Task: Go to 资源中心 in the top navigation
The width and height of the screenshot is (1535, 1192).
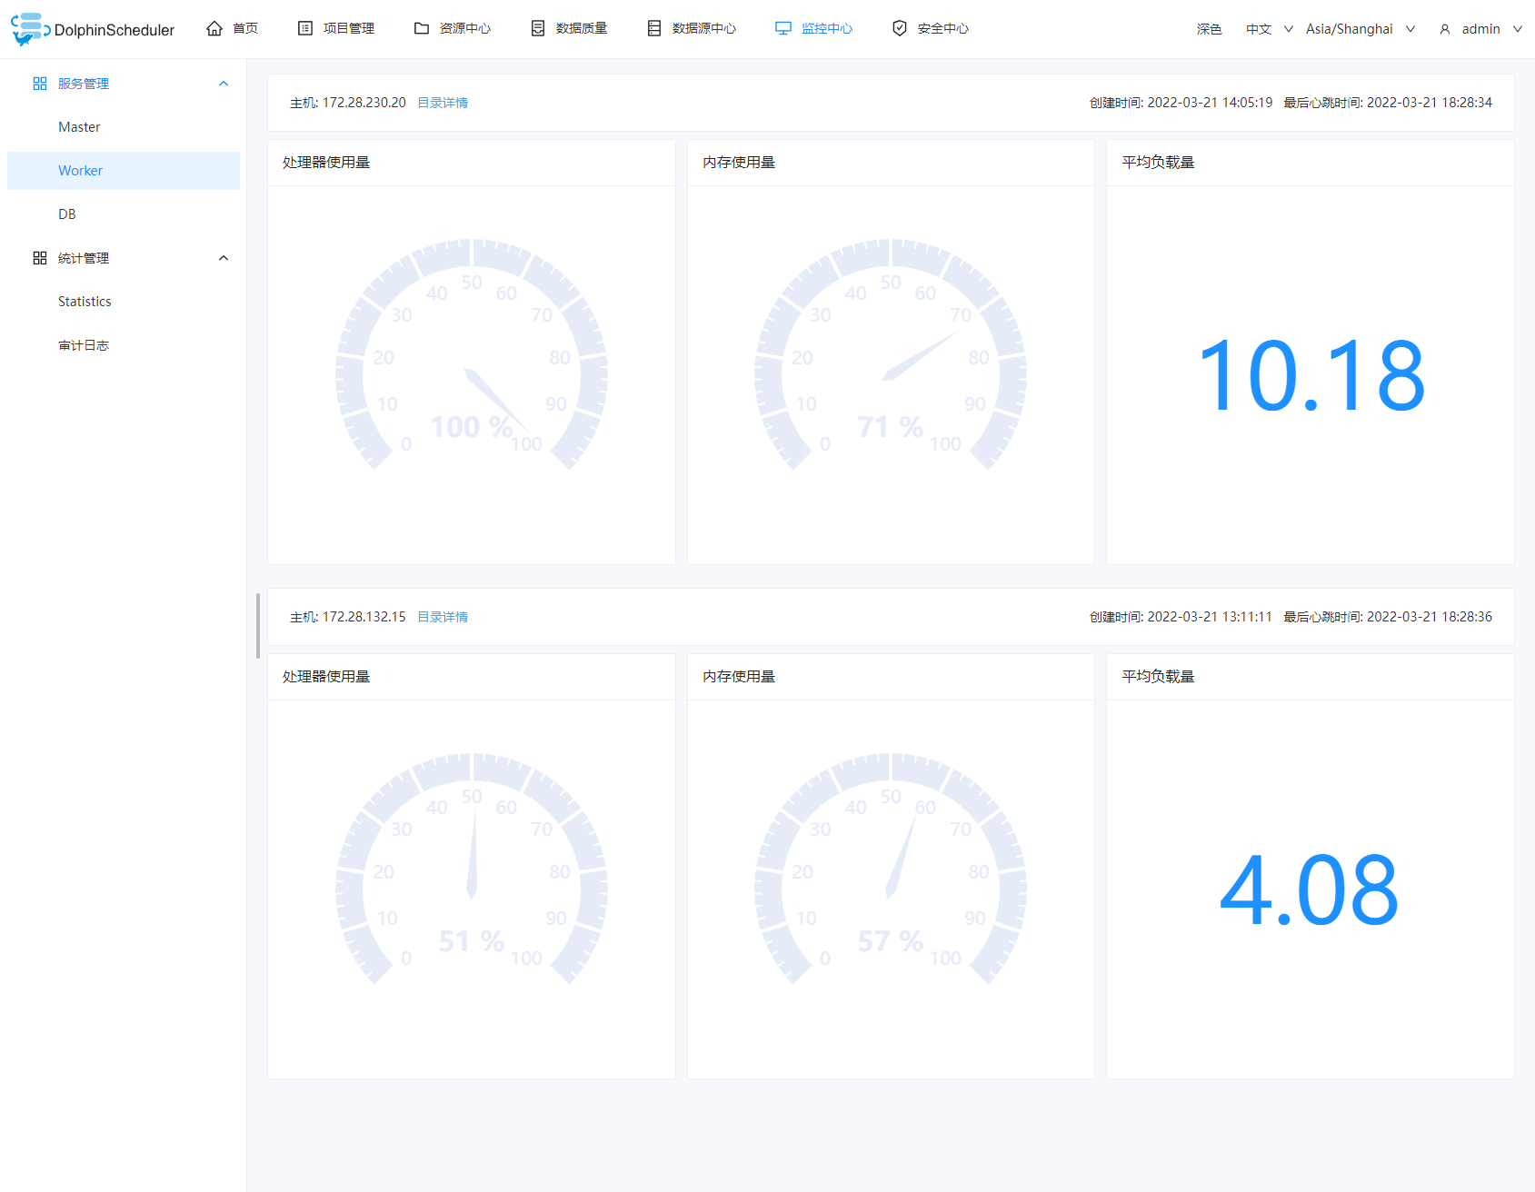Action: coord(453,28)
